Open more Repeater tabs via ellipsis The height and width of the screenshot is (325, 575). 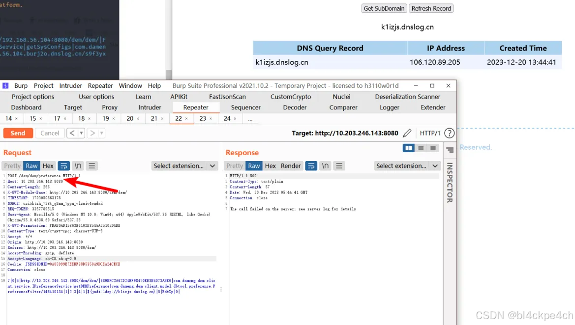(x=250, y=119)
